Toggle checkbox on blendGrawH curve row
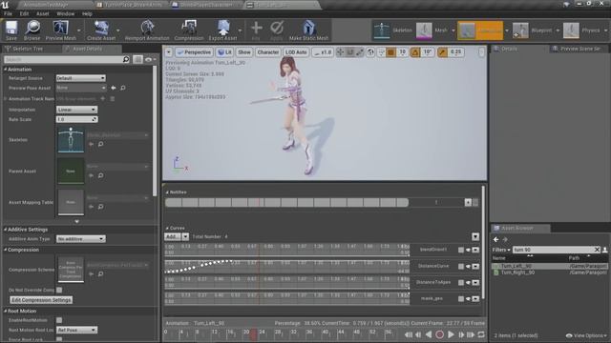This screenshot has height=343, width=611. pyautogui.click(x=461, y=250)
